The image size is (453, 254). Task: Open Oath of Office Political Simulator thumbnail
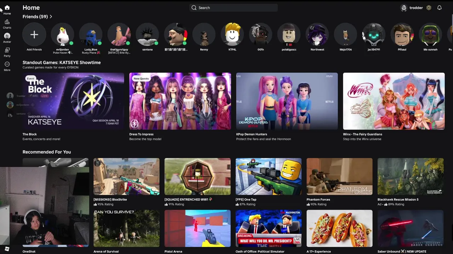(269, 228)
